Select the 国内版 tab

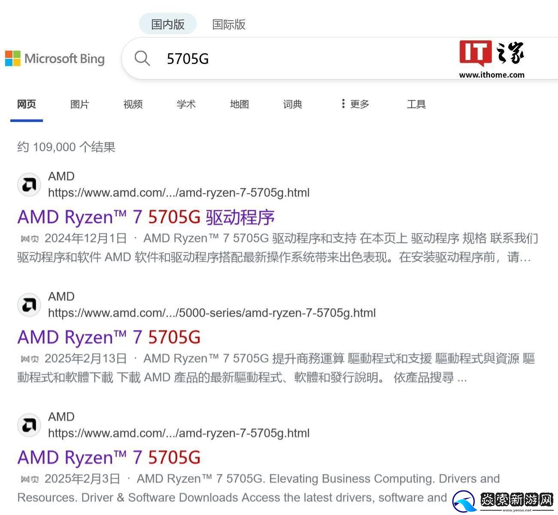pos(167,24)
